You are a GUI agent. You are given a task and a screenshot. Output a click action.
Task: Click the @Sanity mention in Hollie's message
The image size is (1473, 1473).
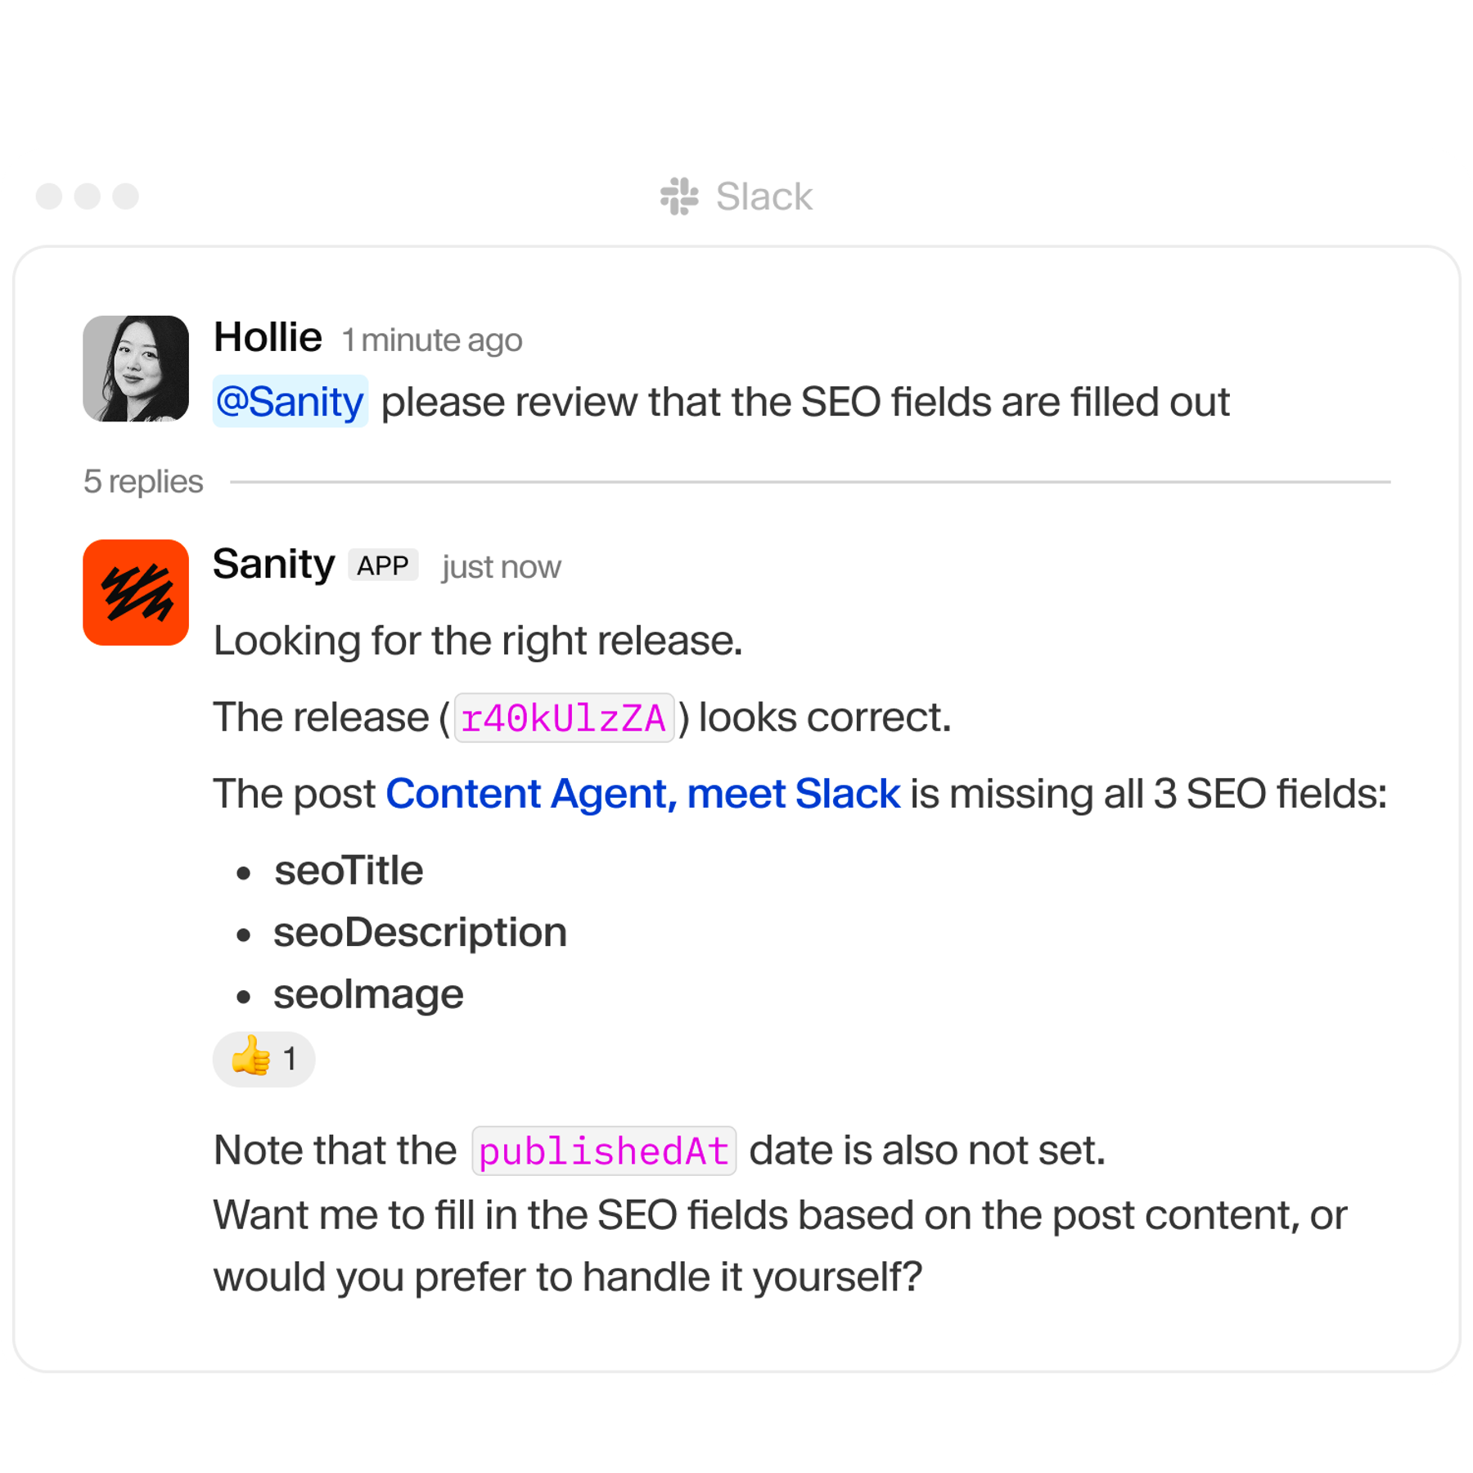(290, 400)
